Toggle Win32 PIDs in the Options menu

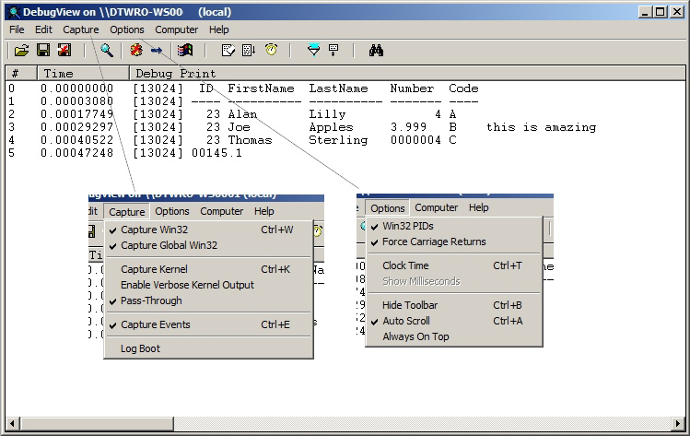(x=453, y=226)
